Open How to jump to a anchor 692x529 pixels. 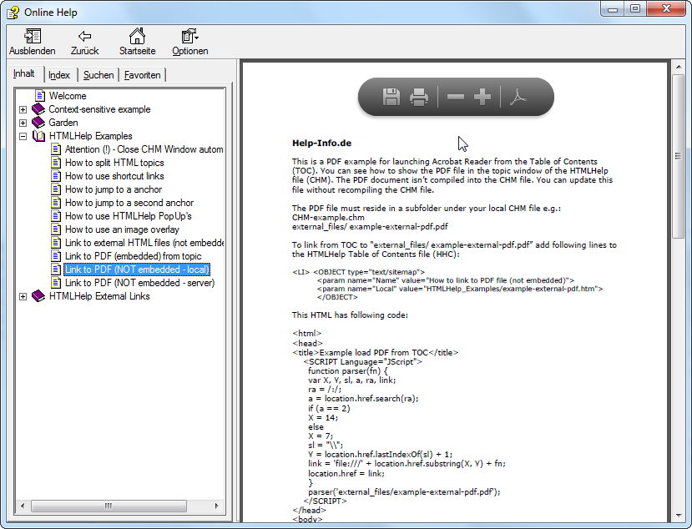pos(114,189)
